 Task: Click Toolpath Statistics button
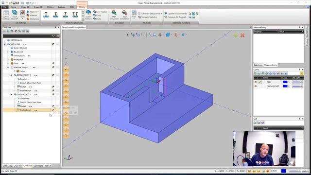[148, 17]
